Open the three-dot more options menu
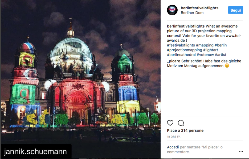The height and width of the screenshot is (159, 249). [241, 152]
